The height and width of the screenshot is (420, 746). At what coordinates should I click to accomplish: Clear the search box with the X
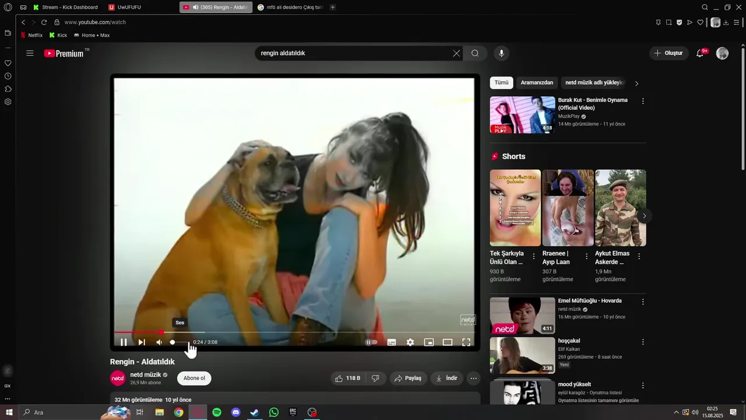(x=456, y=53)
